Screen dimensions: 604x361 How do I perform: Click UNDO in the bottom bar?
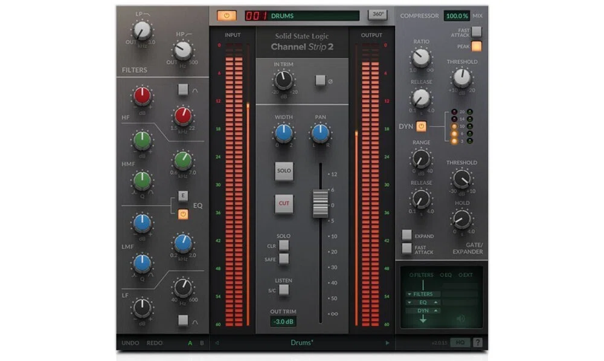[130, 343]
